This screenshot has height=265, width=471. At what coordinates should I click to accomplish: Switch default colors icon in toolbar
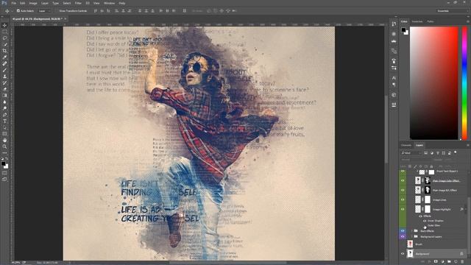[x=2, y=158]
